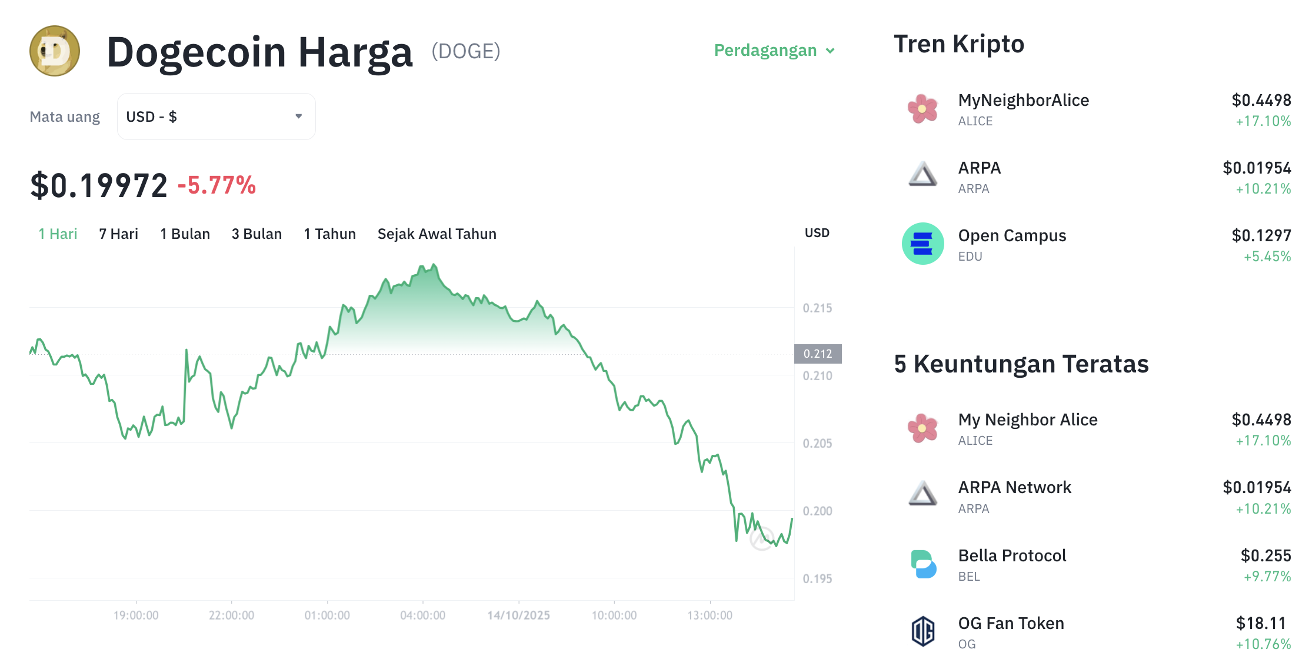
Task: Click the My Neighbor Alice icon under Keuntungan Teratas
Action: click(922, 428)
